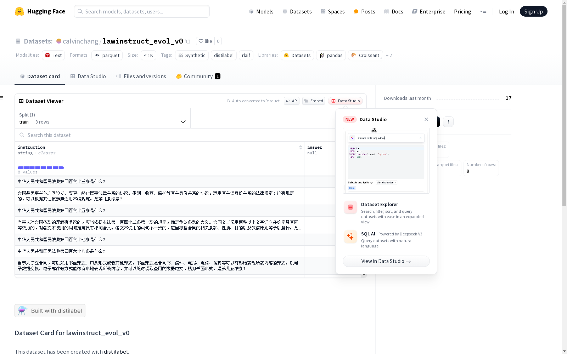Click the Embed button
567x354 pixels.
click(x=314, y=101)
